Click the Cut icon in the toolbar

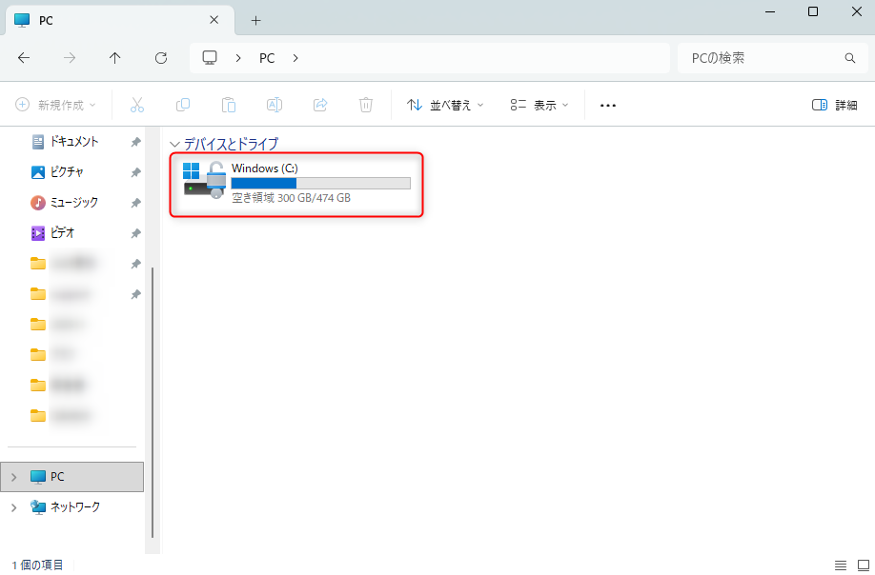[137, 105]
